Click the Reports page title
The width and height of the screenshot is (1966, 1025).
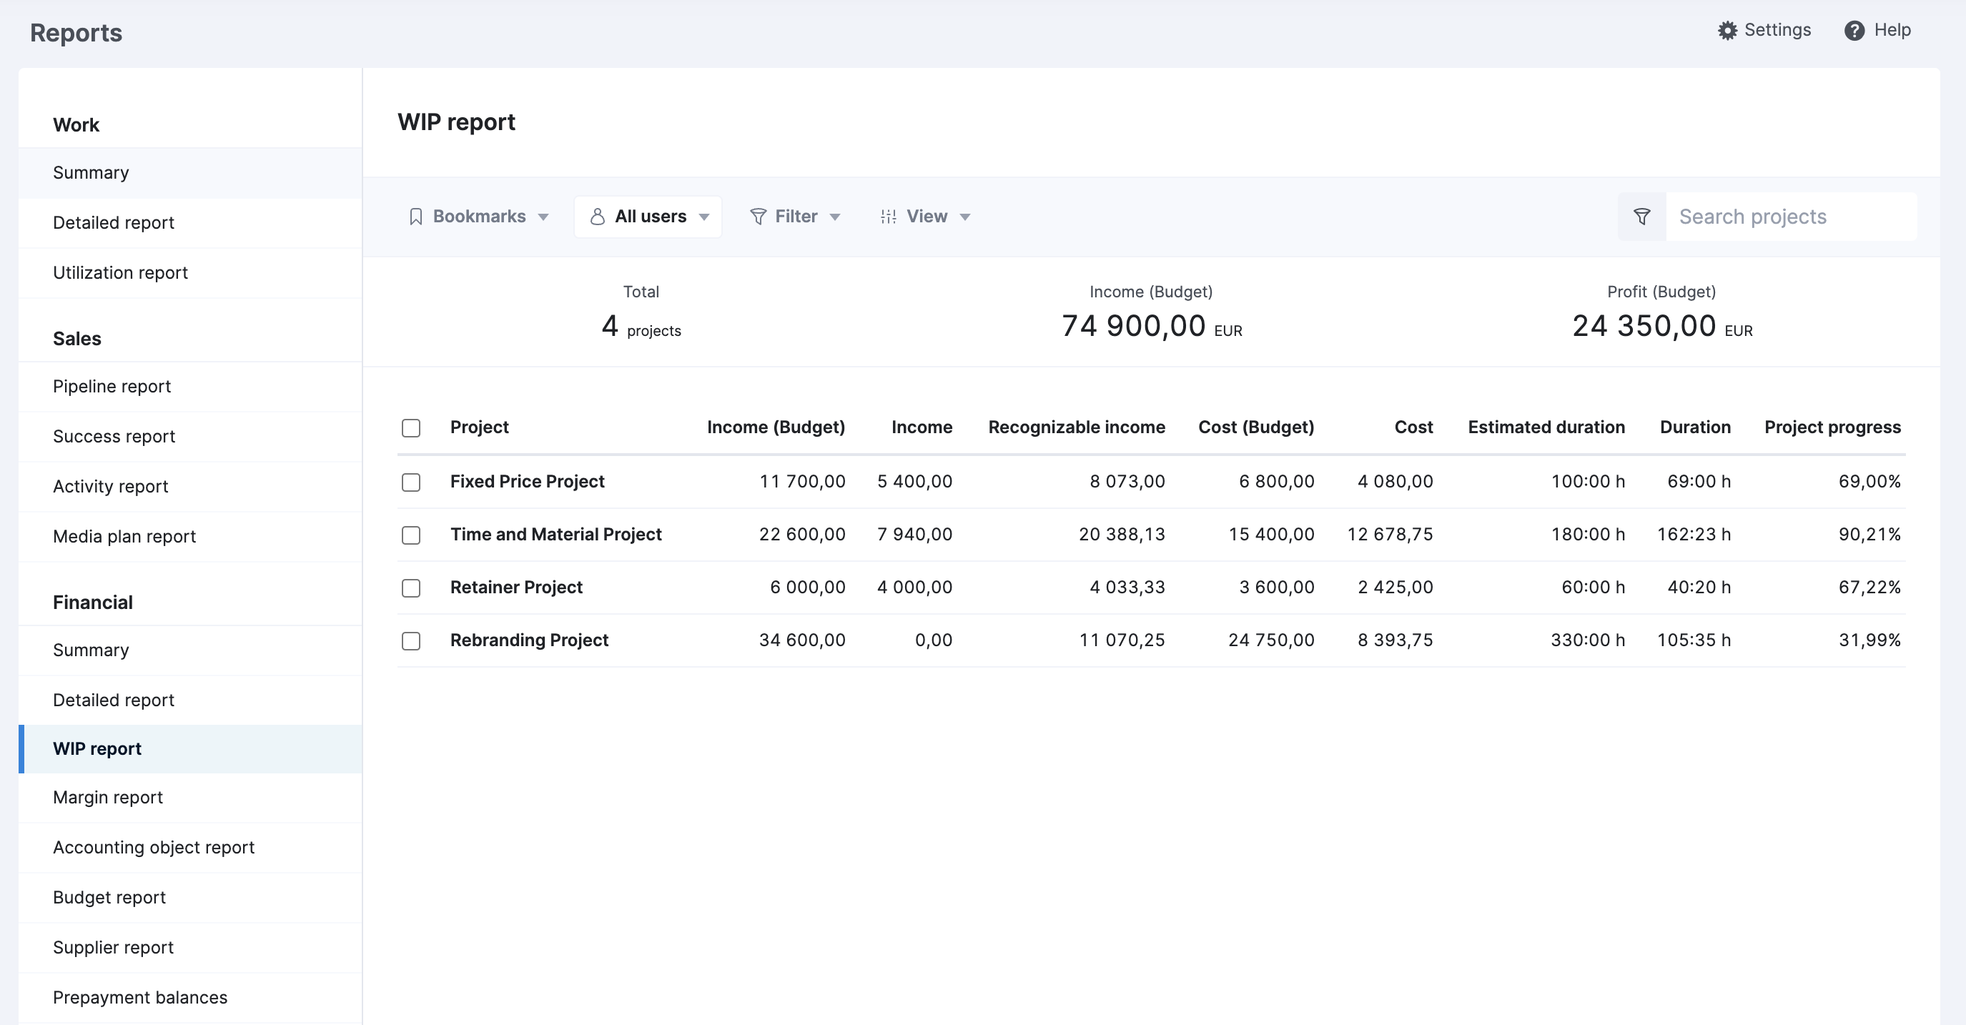pos(76,33)
